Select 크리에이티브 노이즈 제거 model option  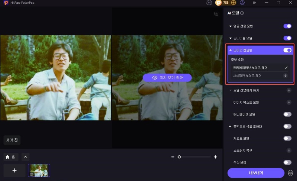261,68
